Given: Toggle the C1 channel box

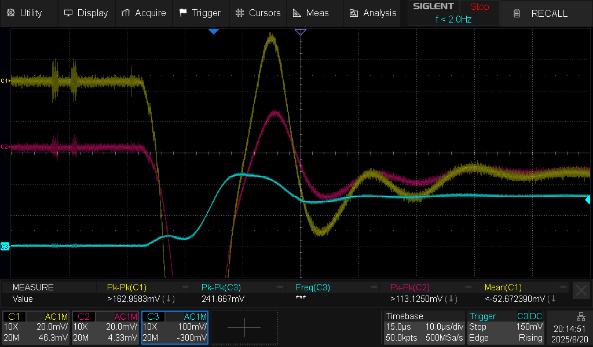Looking at the screenshot, I should 36,327.
